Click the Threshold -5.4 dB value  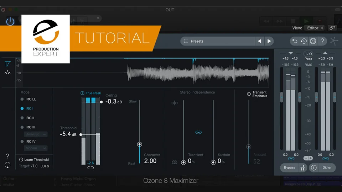point(68,134)
